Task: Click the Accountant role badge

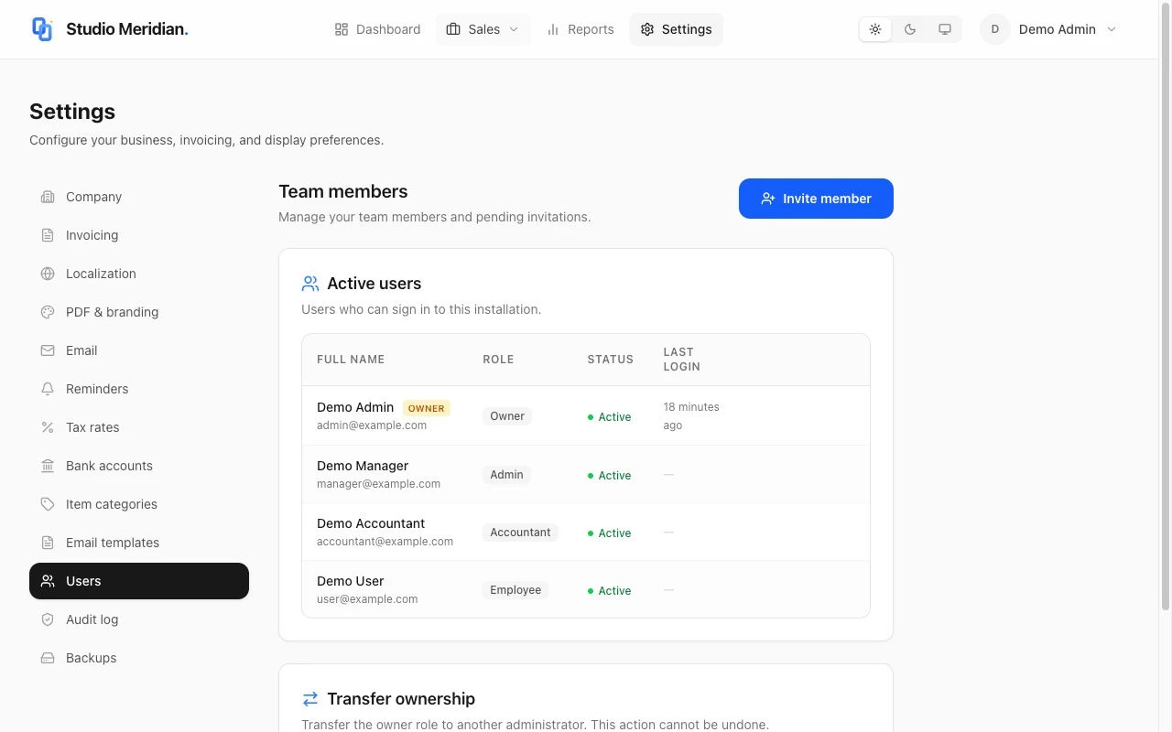Action: 520,533
